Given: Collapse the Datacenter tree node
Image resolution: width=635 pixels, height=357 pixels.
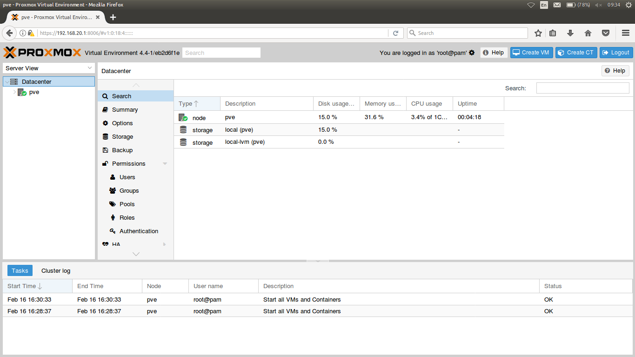Looking at the screenshot, I should (7, 81).
